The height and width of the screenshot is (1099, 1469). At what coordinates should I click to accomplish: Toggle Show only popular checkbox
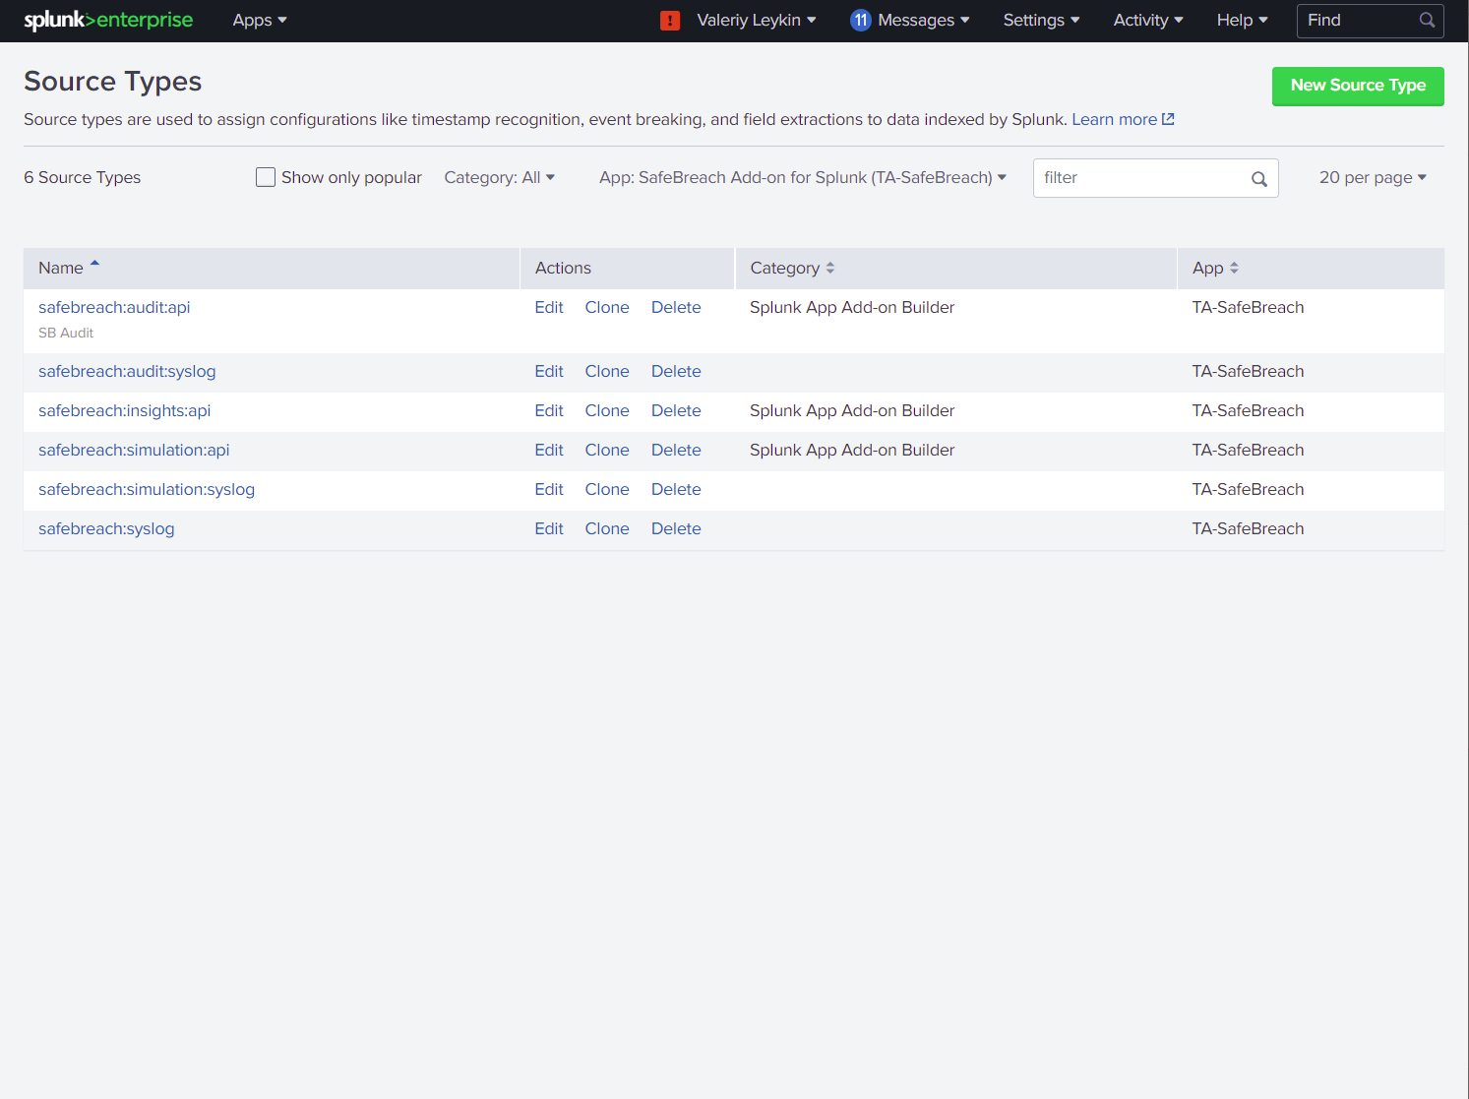pos(266,177)
